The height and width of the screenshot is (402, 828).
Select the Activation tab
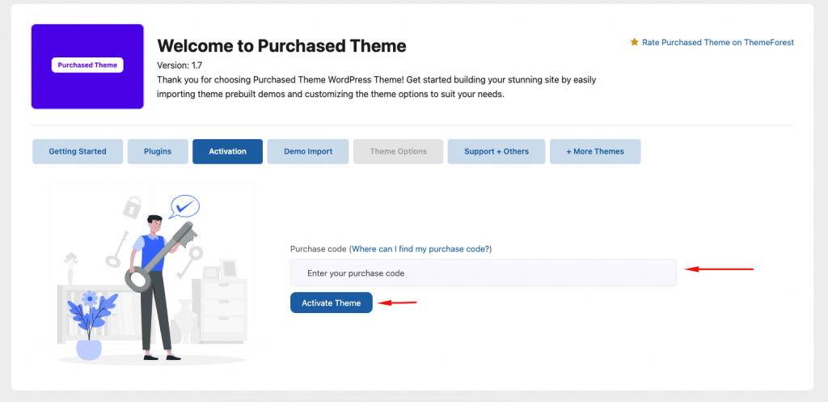227,151
